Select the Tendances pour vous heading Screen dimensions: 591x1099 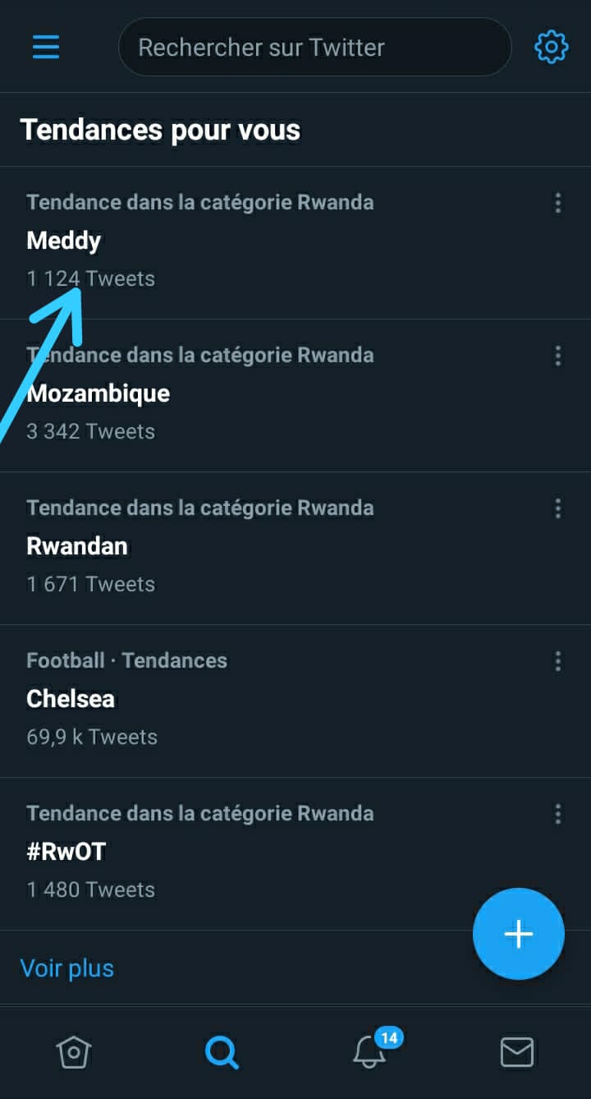(161, 130)
